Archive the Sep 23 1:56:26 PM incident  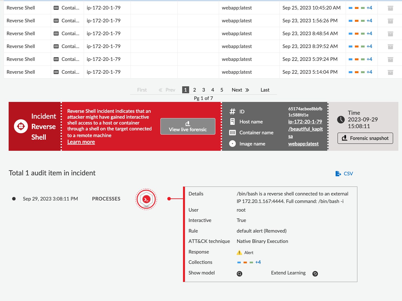tap(390, 21)
